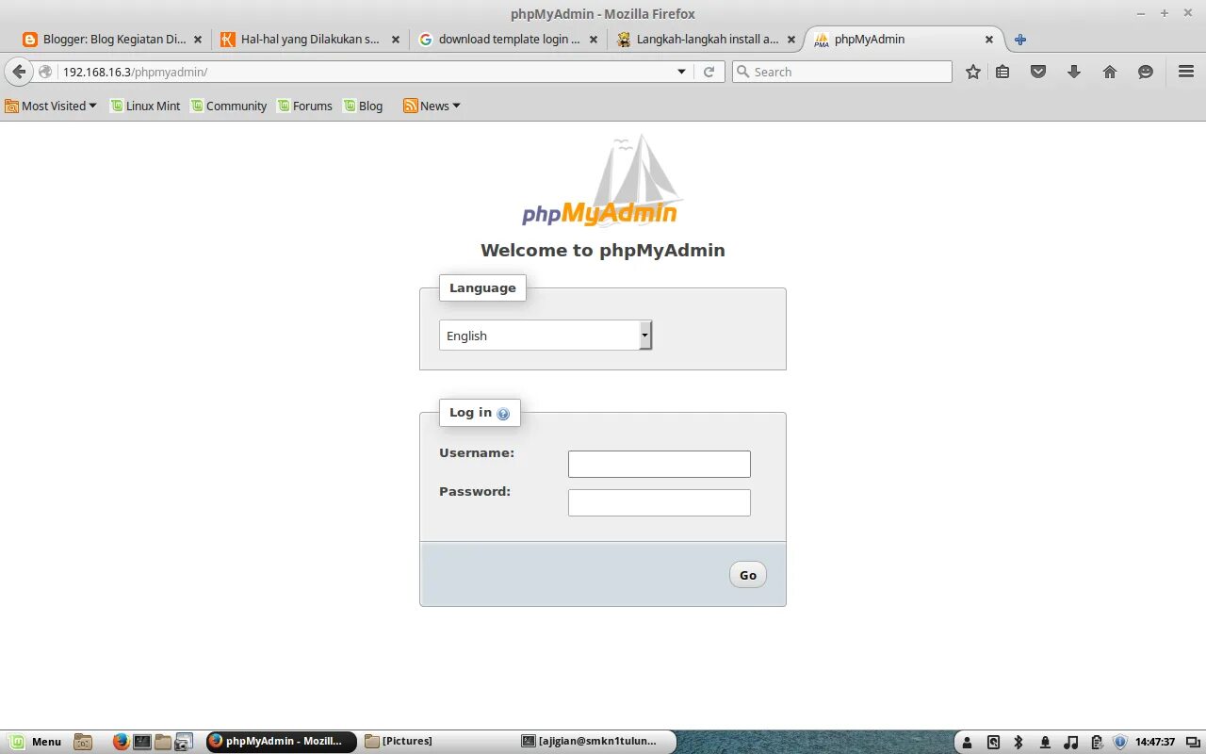1206x754 pixels.
Task: Close the Hal-hal yang Dilakukan tab
Action: click(x=396, y=40)
